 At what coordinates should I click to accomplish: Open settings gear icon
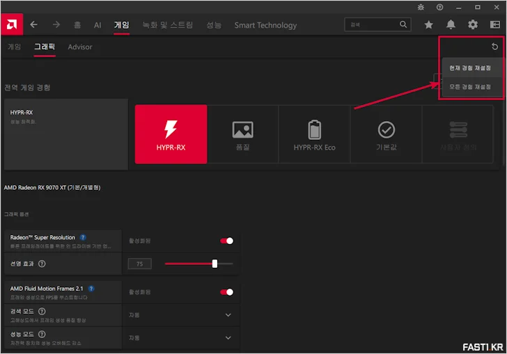[473, 24]
